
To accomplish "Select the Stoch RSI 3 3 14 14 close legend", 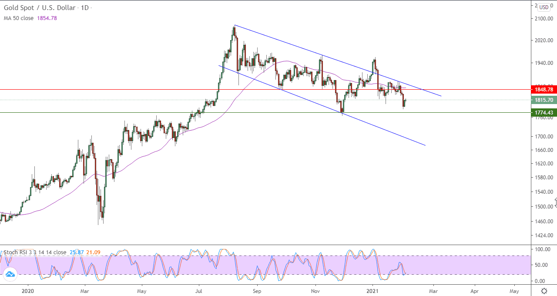I will (35, 252).
